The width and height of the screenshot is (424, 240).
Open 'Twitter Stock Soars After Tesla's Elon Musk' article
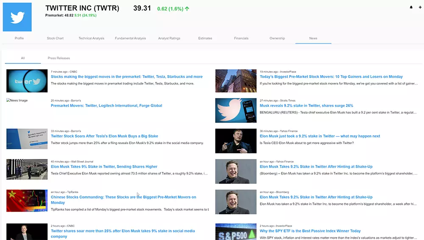pyautogui.click(x=104, y=136)
